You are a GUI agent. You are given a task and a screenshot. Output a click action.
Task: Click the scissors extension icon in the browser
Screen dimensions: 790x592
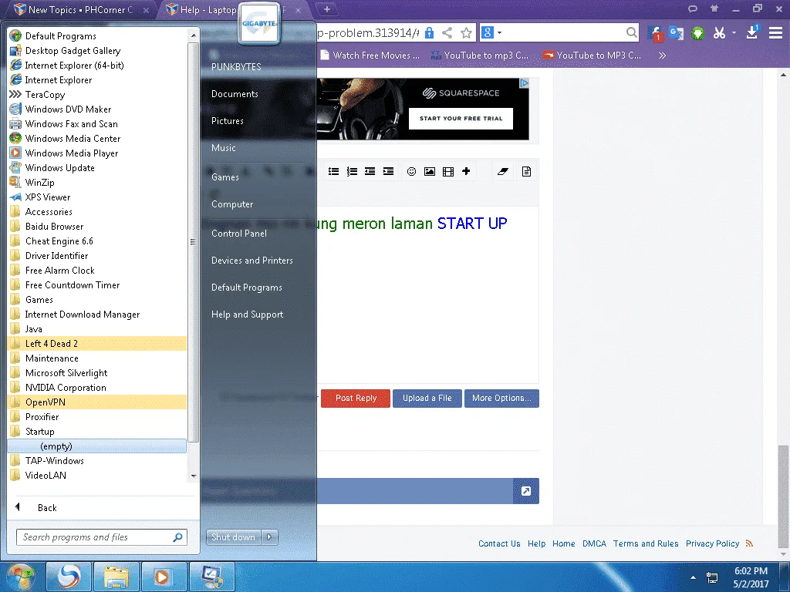point(719,32)
